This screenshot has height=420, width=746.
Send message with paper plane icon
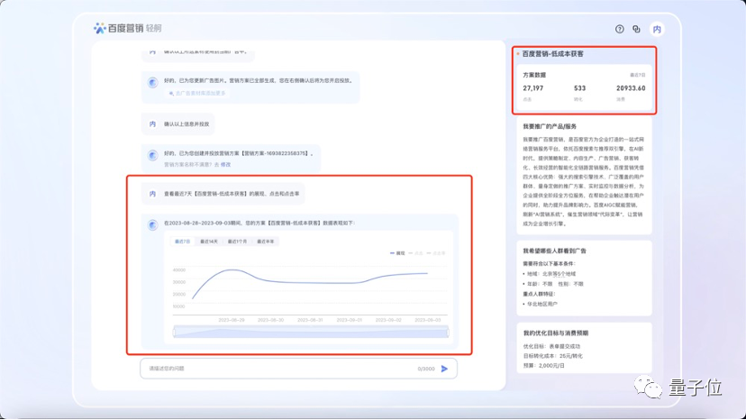click(444, 369)
